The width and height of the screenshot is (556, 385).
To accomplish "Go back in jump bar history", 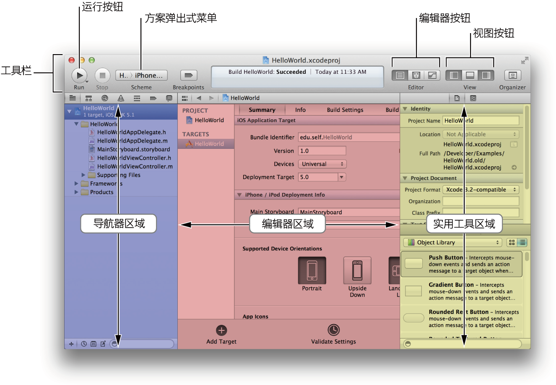I will [199, 98].
